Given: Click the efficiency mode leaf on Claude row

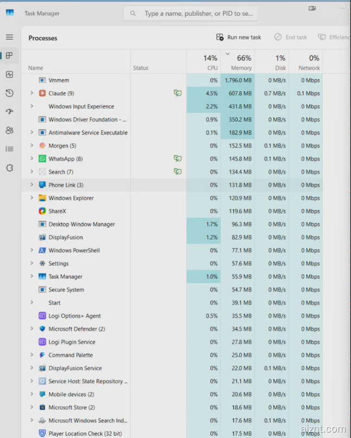Looking at the screenshot, I should (177, 93).
